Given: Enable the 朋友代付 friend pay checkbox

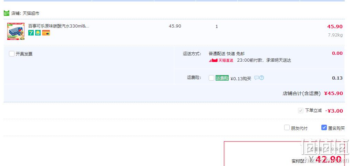Looking at the screenshot, I should pyautogui.click(x=287, y=128).
